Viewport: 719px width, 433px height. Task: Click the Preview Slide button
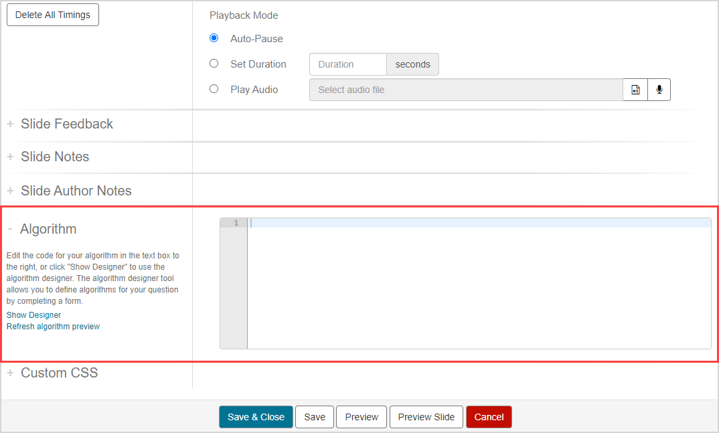tap(426, 417)
